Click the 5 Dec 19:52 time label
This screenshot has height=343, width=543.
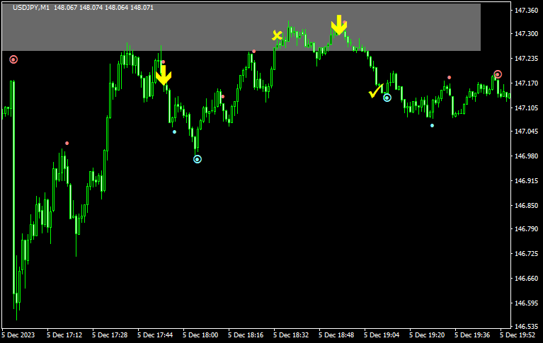(520, 335)
